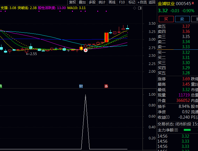Viewport: 198px width, 151px height.
Task: Click the red plus marker on chart
Action: [x=85, y=50]
